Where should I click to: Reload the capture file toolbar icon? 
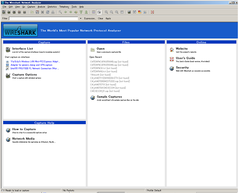pos(48,12)
